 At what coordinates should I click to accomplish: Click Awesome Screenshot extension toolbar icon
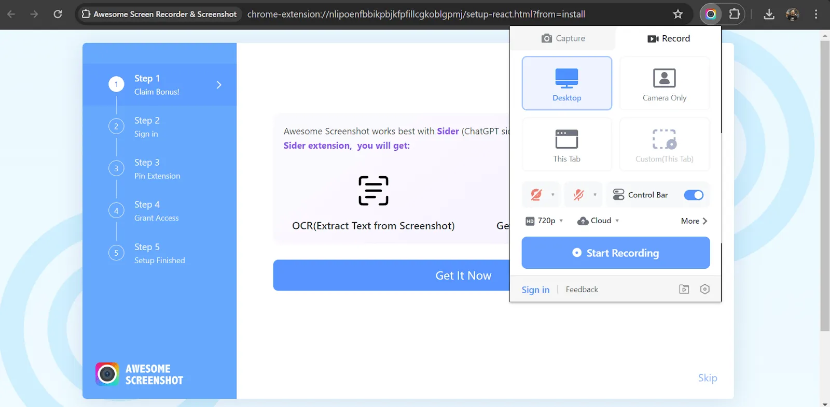[711, 14]
